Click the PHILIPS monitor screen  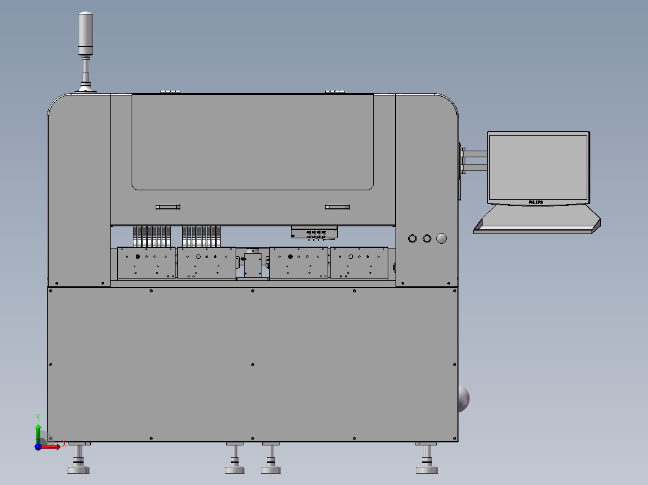tap(538, 167)
